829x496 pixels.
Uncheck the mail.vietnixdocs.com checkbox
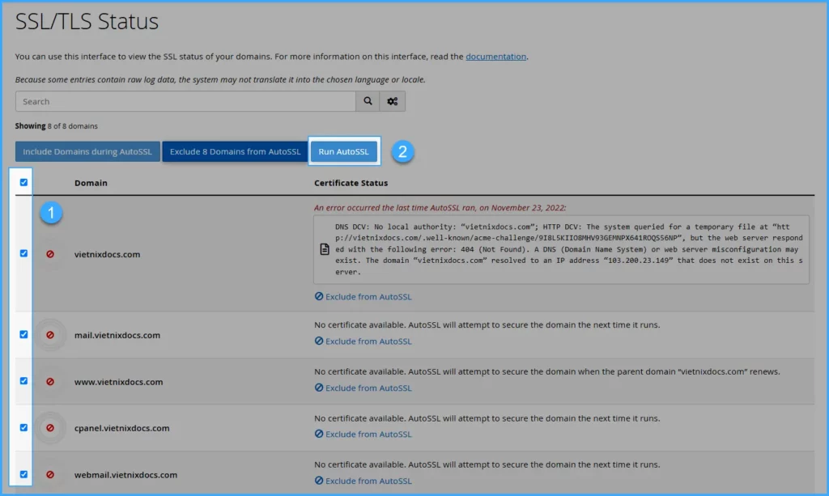pos(23,334)
